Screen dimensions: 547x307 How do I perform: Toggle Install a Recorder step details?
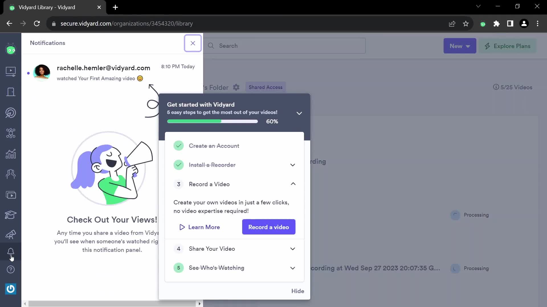(293, 165)
